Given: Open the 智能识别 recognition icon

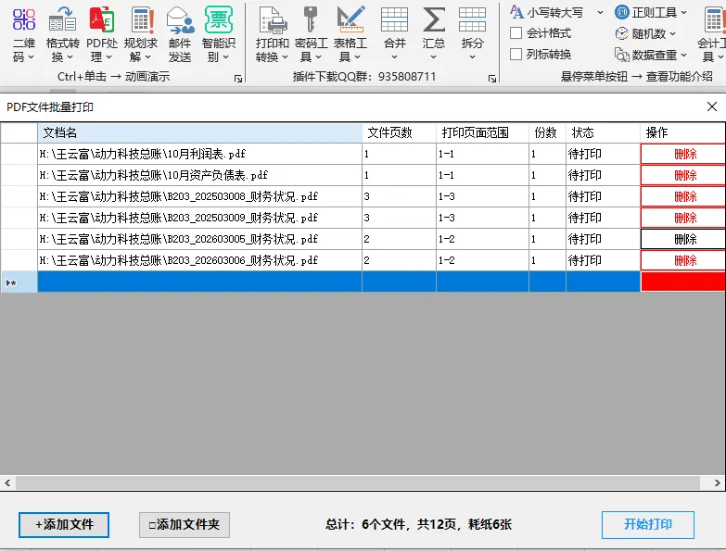Looking at the screenshot, I should 219,19.
